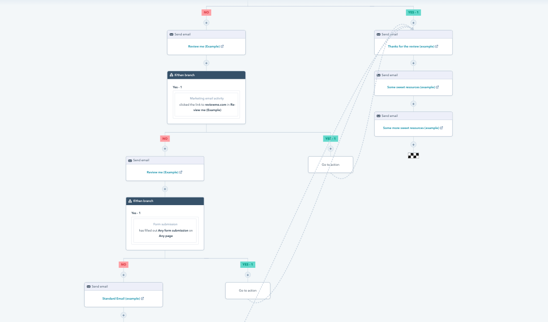
Task: Open Thanks for the review (example) link
Action: [411, 47]
